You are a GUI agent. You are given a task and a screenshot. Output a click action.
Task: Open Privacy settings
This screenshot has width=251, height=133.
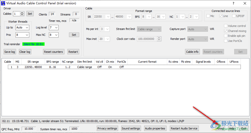point(107,128)
